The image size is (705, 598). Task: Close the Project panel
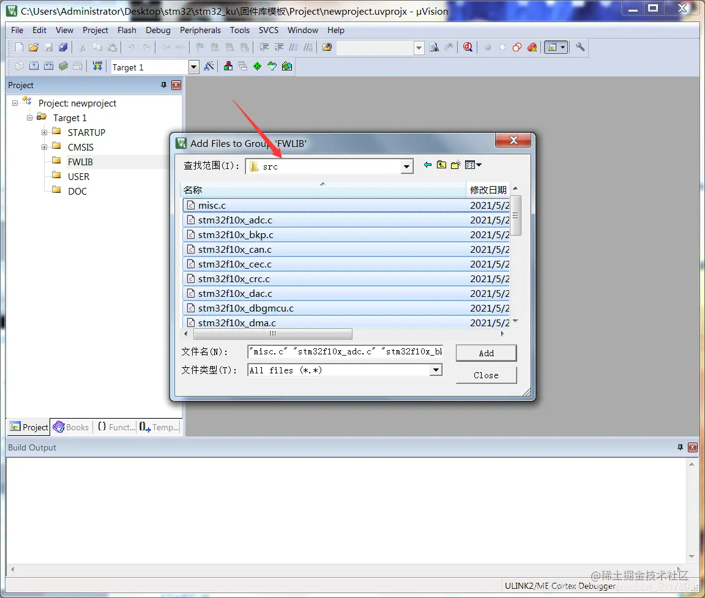pyautogui.click(x=176, y=85)
